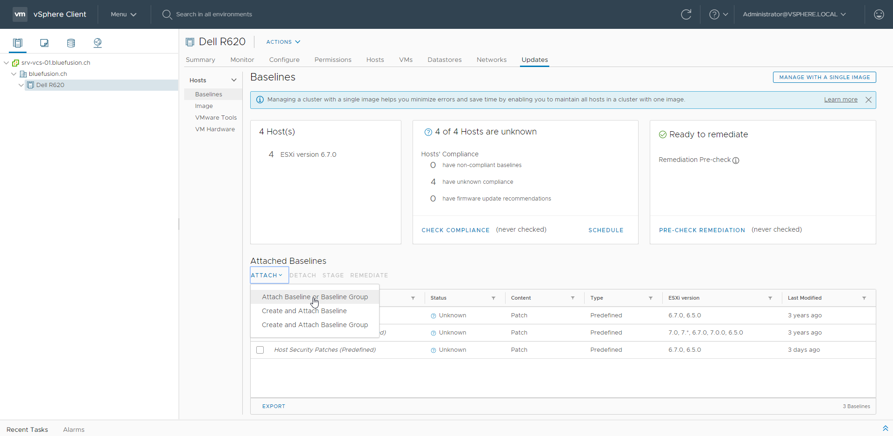Open the Administrator user account dropdown
This screenshot has height=436, width=893.
794,14
